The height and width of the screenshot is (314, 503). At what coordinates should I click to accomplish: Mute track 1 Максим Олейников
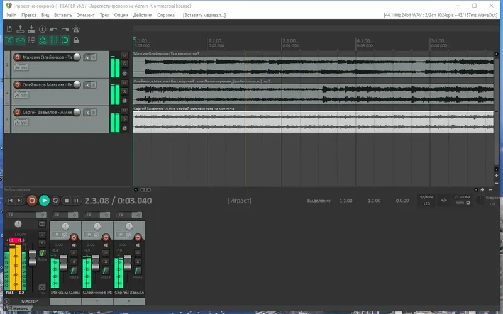click(124, 55)
